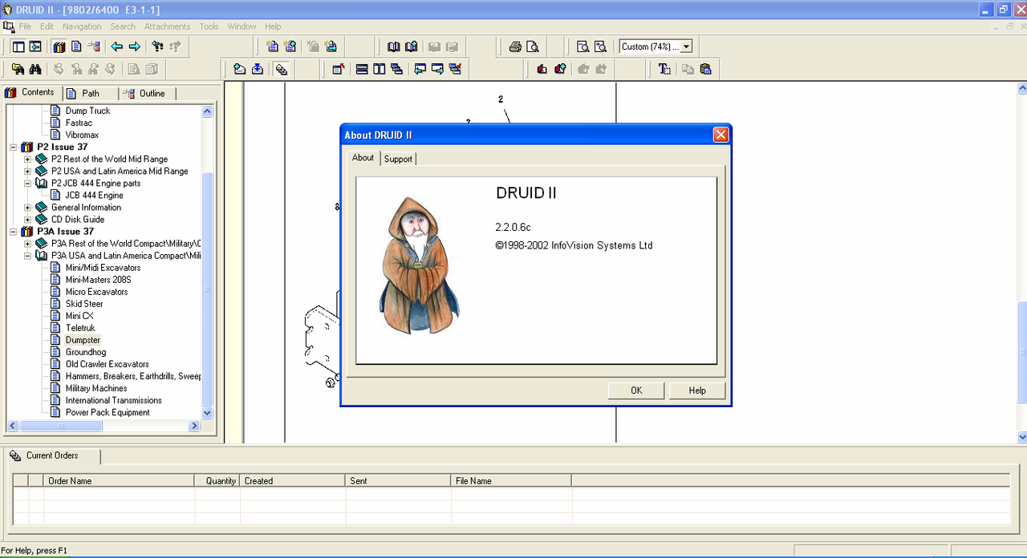
Task: Click the forward navigation arrow icon
Action: 135,46
